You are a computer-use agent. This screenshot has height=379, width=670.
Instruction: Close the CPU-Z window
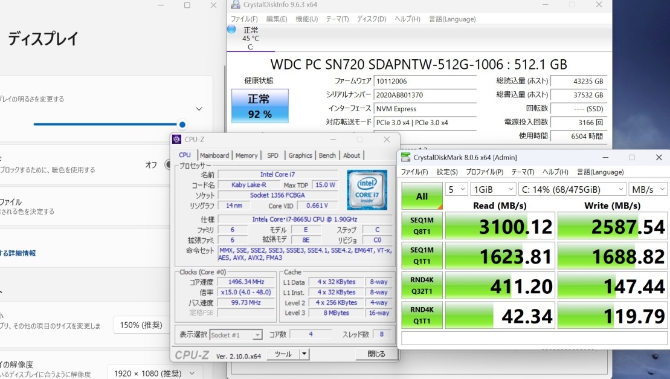tap(387, 139)
